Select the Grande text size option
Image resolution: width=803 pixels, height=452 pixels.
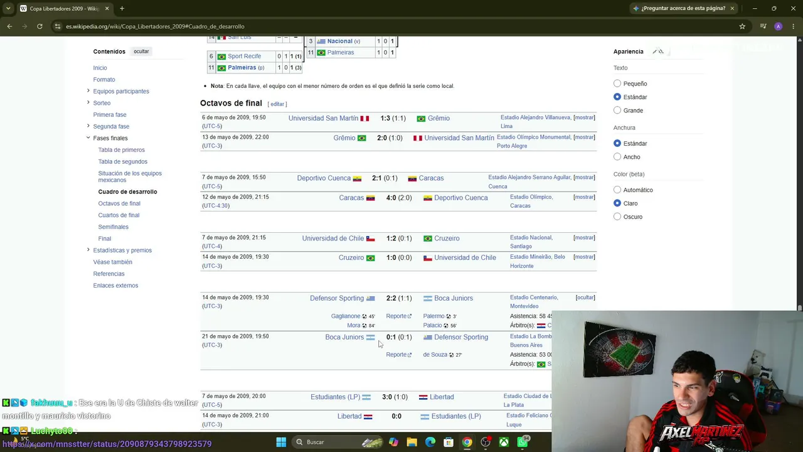pos(617,110)
